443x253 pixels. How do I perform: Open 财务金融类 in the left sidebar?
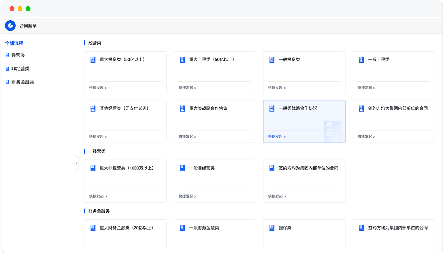tap(23, 82)
